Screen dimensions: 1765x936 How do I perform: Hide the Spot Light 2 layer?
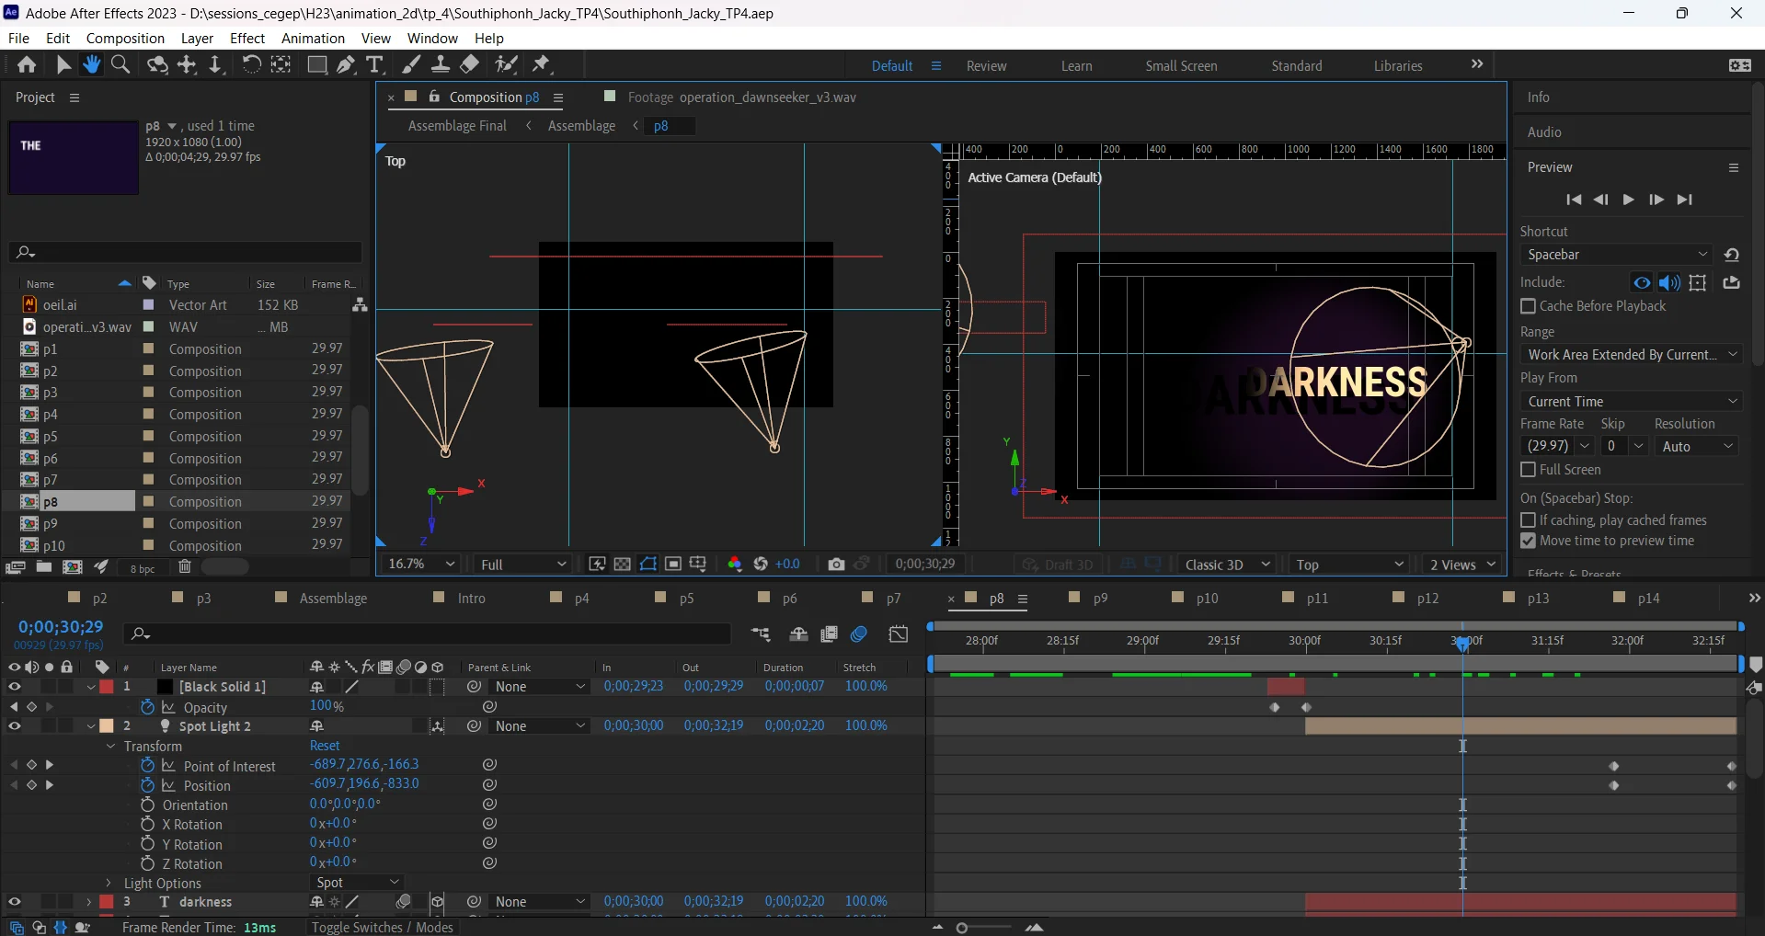[14, 726]
